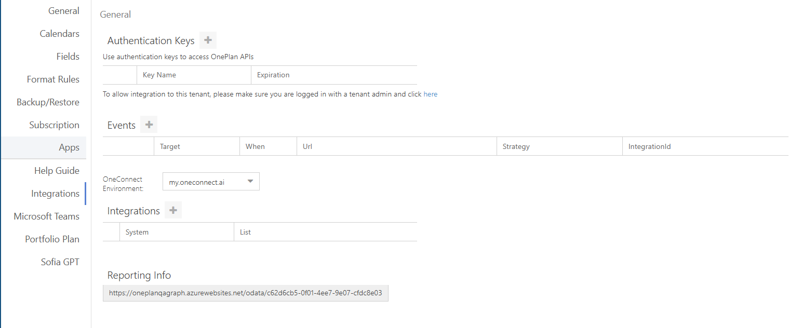The image size is (802, 328).
Task: Click the Reporting Info OData URL field
Action: [x=246, y=293]
